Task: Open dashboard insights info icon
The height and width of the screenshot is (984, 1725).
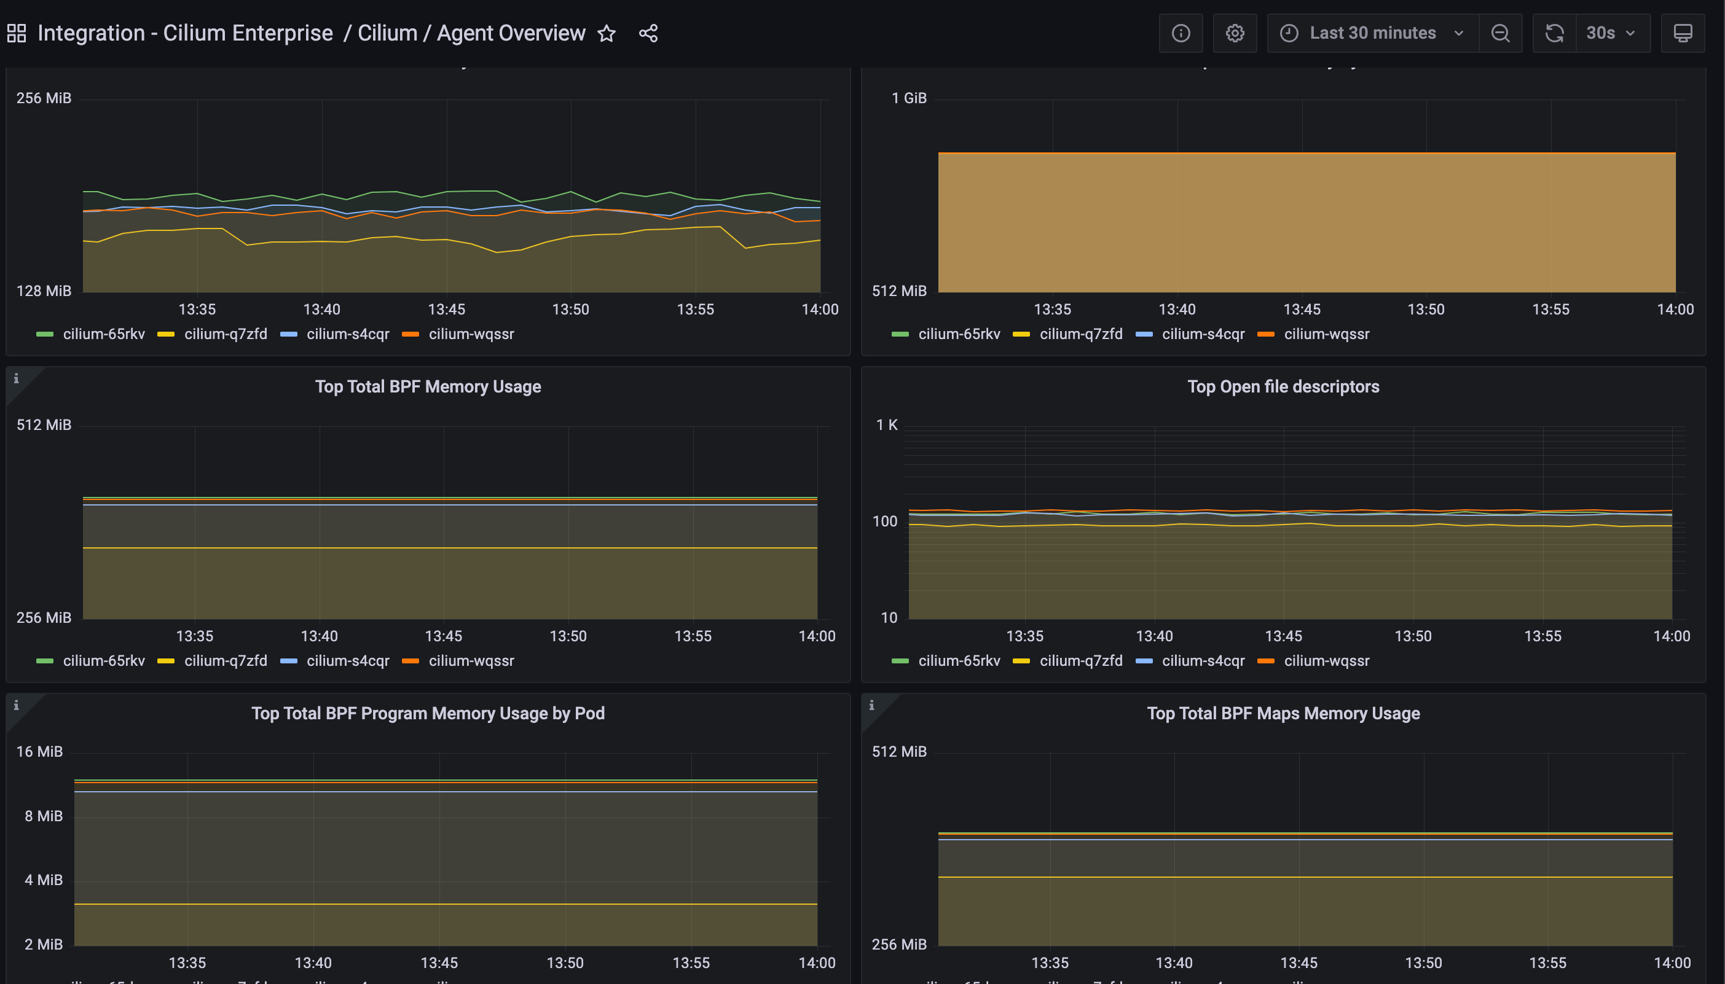Action: point(1180,33)
